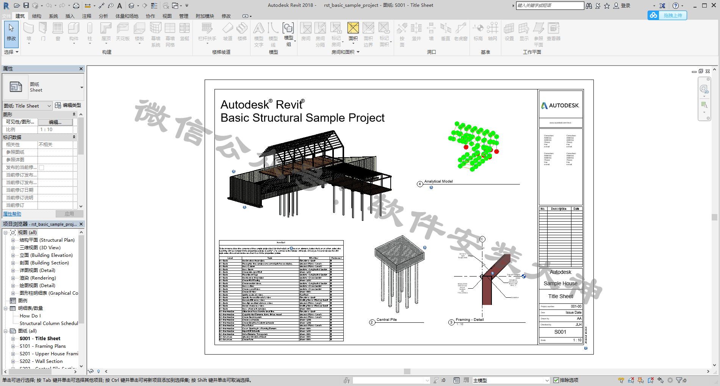Select the 楼梯 (Stair) tool

click(x=242, y=32)
